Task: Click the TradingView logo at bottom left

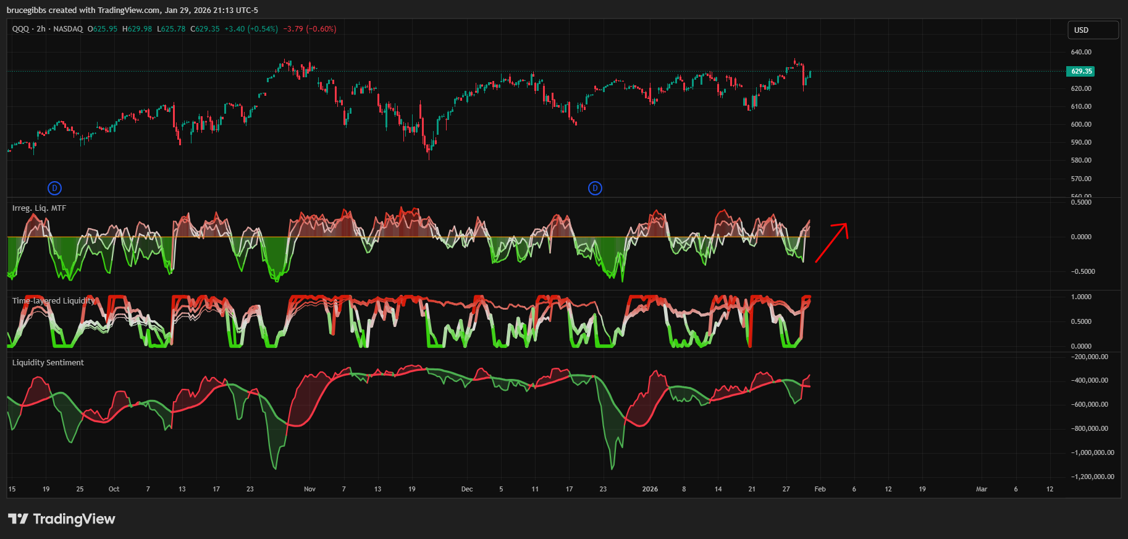Action: click(62, 519)
